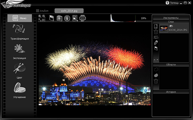
Task: Switch to the Альбом tab
Action: point(42,11)
